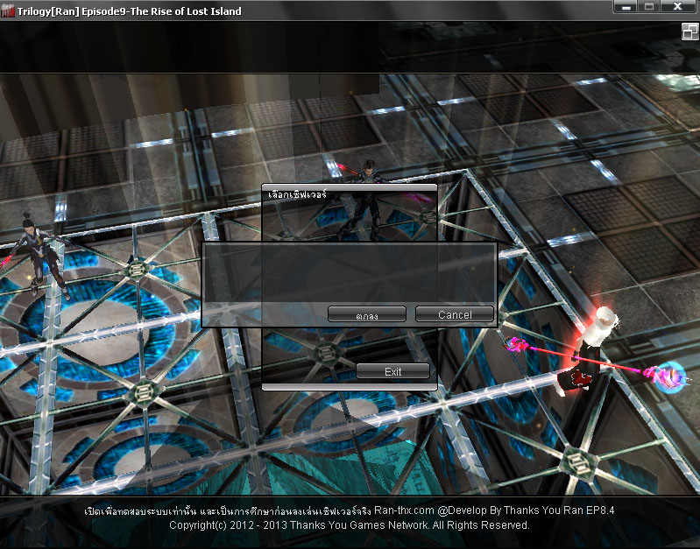Click the Copyright 2012 - 2013 footer text

(350, 525)
